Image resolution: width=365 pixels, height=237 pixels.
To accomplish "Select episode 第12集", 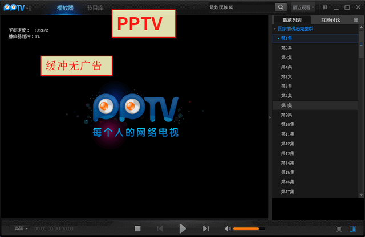I will pos(315,144).
